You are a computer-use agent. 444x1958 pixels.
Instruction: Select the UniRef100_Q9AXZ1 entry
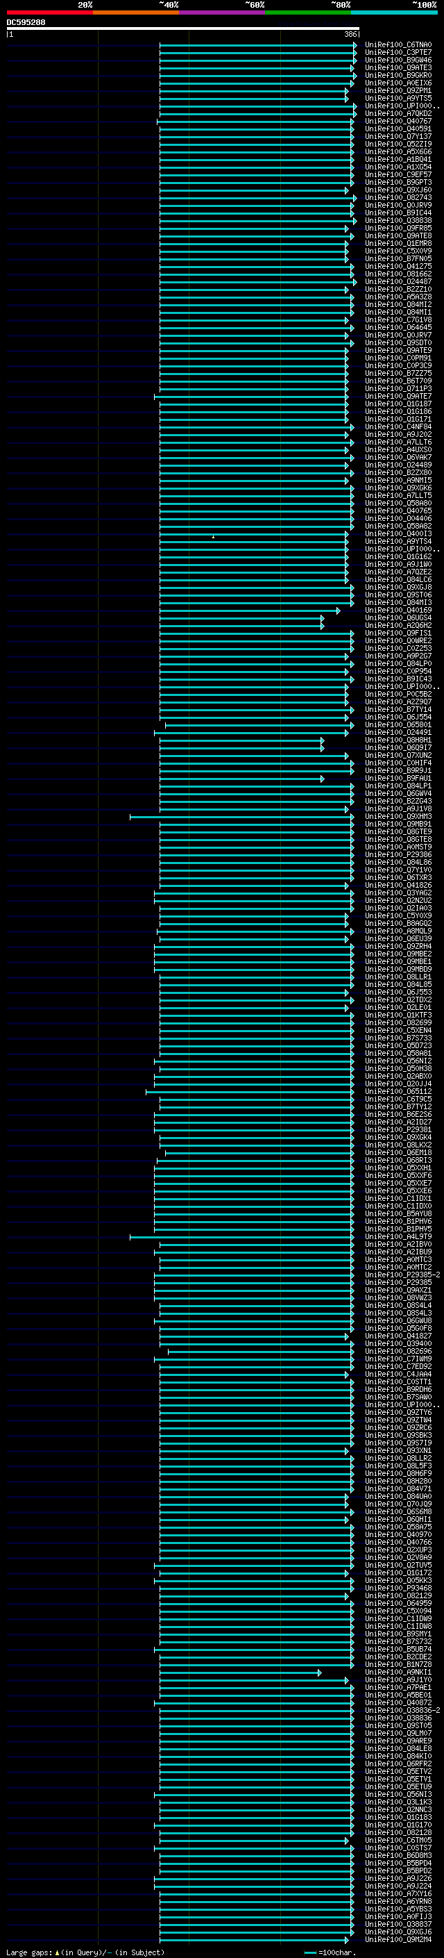pyautogui.click(x=398, y=1290)
